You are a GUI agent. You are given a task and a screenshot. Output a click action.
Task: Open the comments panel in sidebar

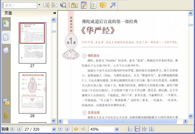6,102
